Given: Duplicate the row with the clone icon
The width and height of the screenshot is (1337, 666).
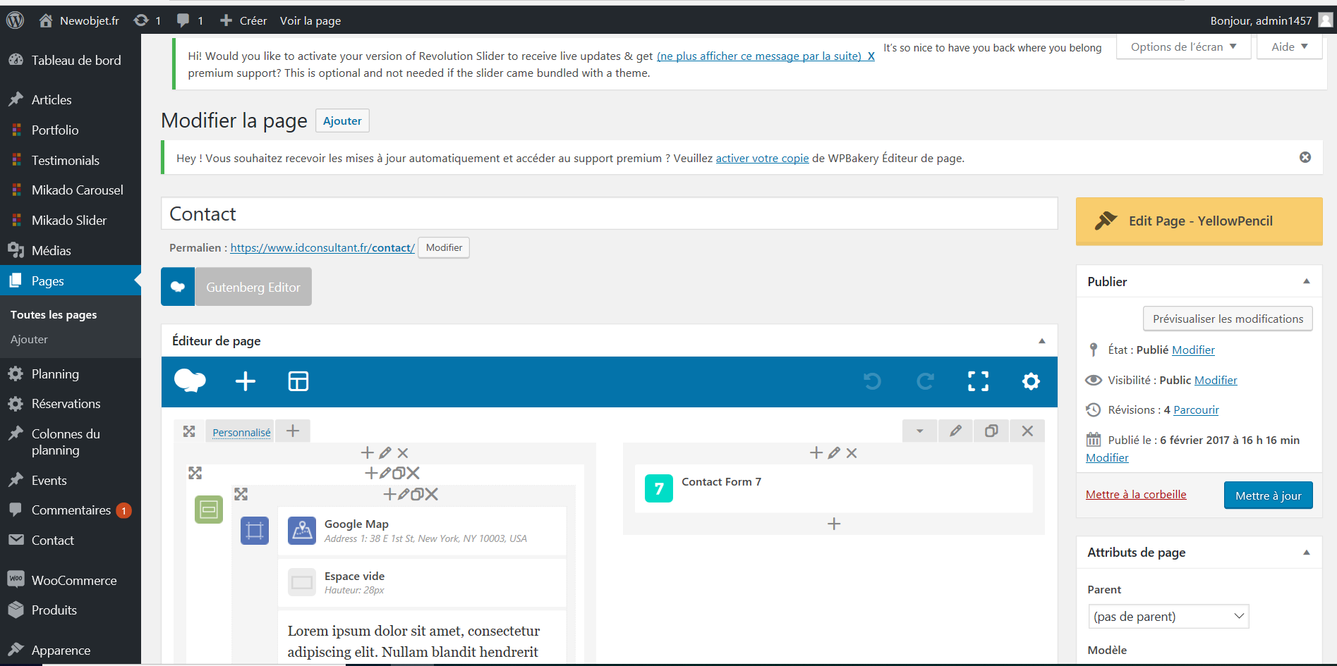Looking at the screenshot, I should [x=991, y=431].
